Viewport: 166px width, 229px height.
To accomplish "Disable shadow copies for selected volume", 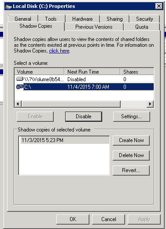I will coord(84,116).
